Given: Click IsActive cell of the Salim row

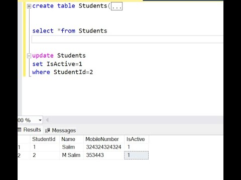Looking at the screenshot, I should tap(137, 147).
